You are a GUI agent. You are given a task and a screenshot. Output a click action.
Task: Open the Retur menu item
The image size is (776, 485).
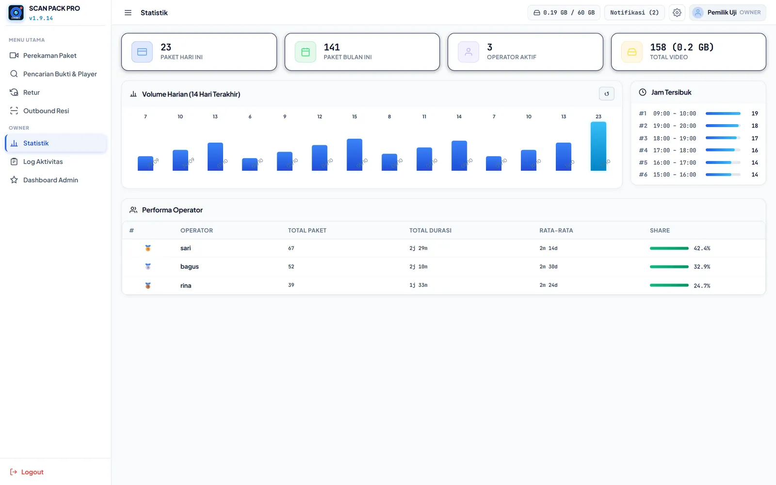coord(55,92)
